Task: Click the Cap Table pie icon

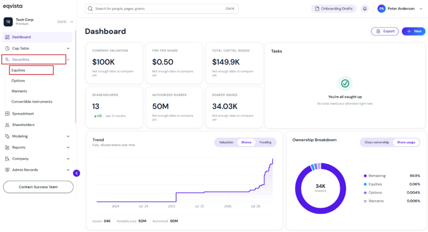Action: pos(7,48)
